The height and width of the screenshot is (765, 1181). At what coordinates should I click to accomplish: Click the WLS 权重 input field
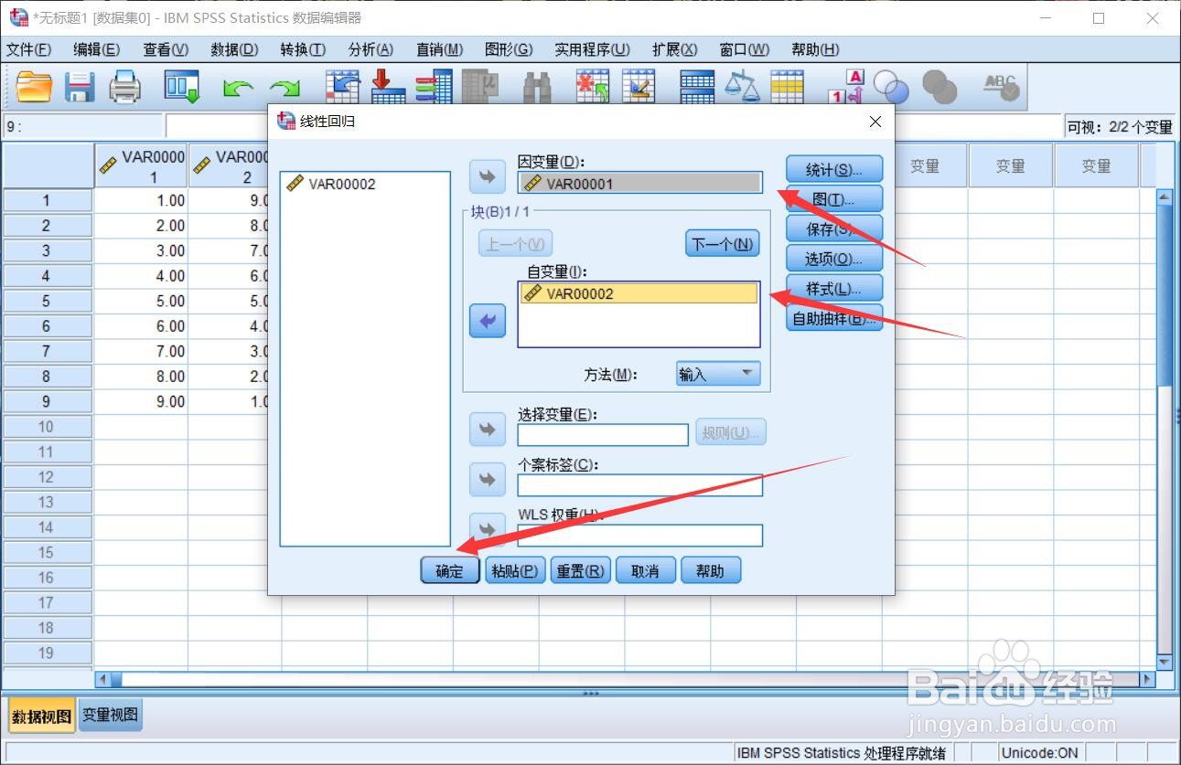point(639,536)
